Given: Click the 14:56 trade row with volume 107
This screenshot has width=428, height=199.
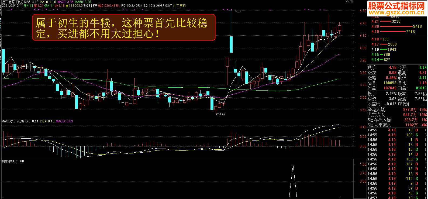Looking at the screenshot, I should 397,164.
